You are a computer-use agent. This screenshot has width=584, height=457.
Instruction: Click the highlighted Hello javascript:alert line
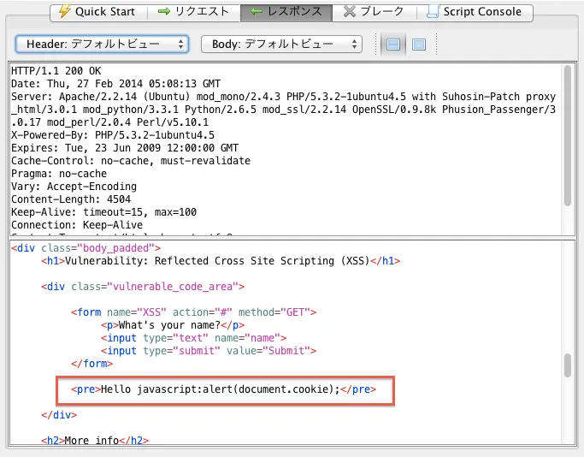[x=225, y=389]
